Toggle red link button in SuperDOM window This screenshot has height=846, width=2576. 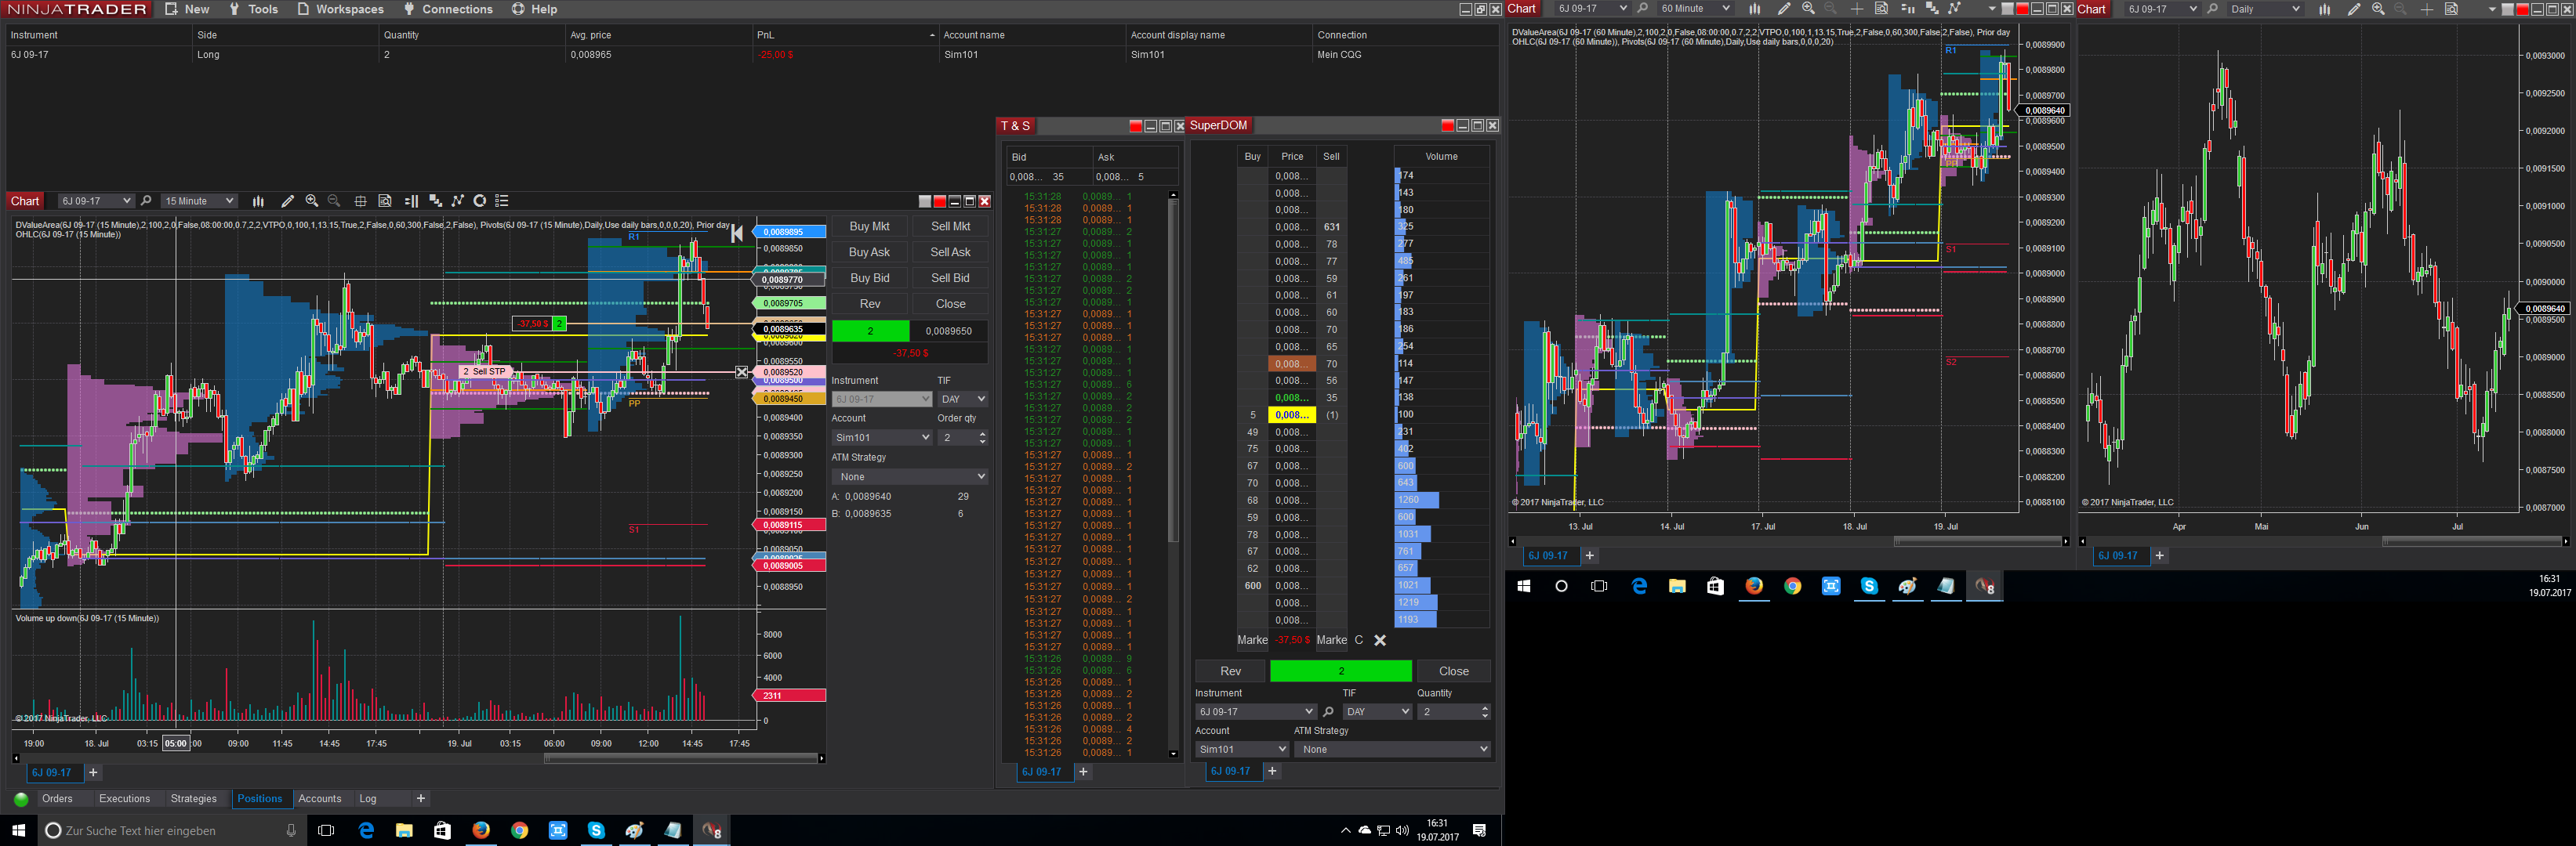point(1448,125)
